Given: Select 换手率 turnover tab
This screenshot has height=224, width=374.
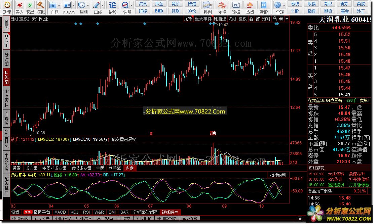Looking at the screenshot, I should 115,168.
